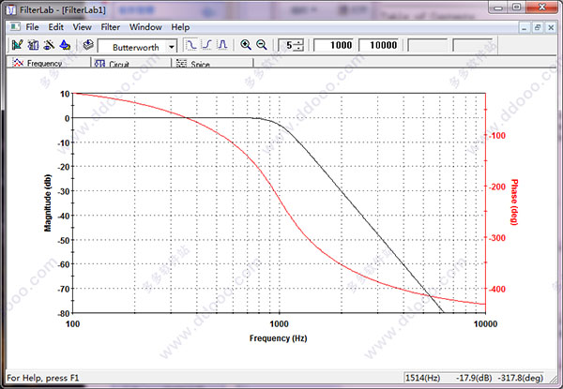The width and height of the screenshot is (563, 389).
Task: Open the Edit menu
Action: click(55, 27)
